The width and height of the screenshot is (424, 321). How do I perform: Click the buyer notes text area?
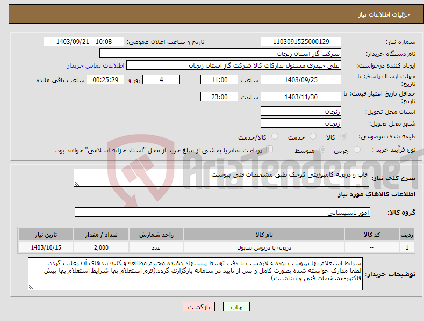[x=195, y=274]
